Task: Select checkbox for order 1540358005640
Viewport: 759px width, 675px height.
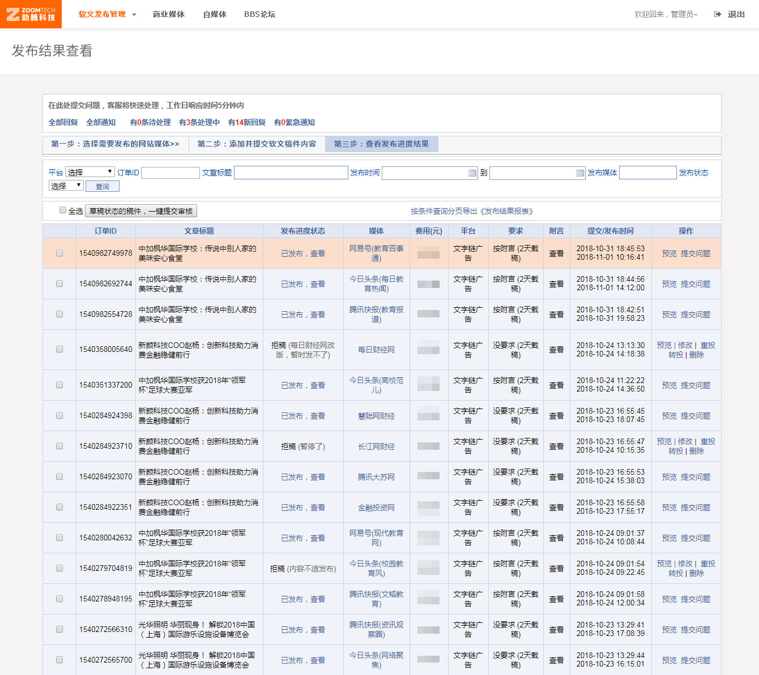Action: pos(59,350)
